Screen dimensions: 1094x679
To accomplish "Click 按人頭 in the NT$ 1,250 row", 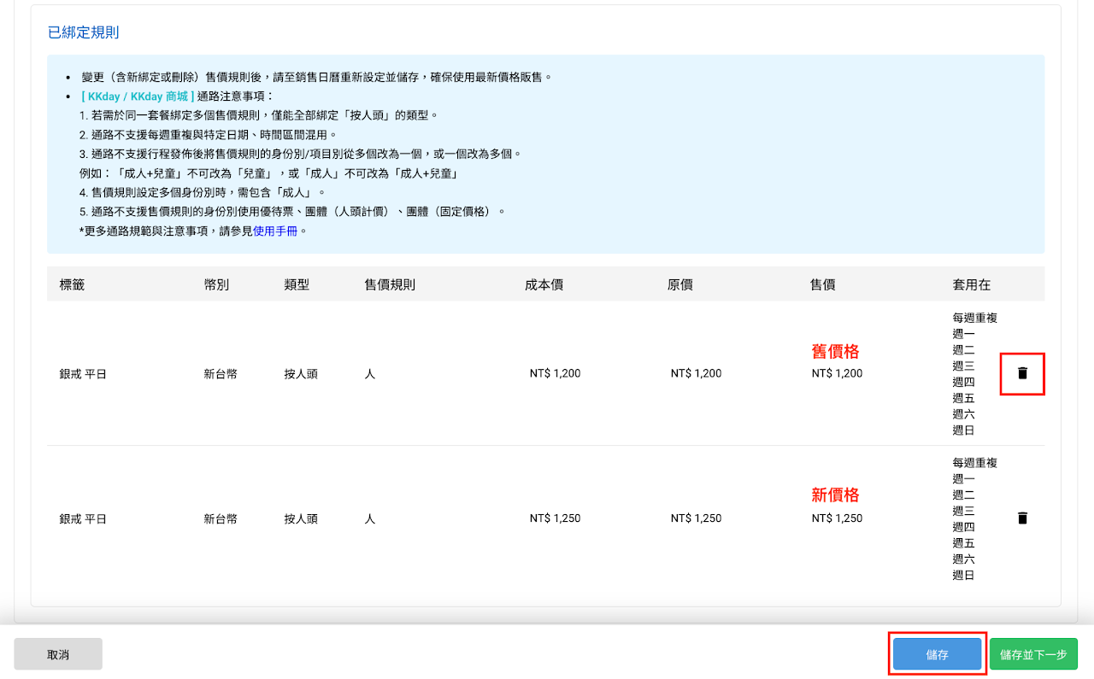I will pos(301,519).
